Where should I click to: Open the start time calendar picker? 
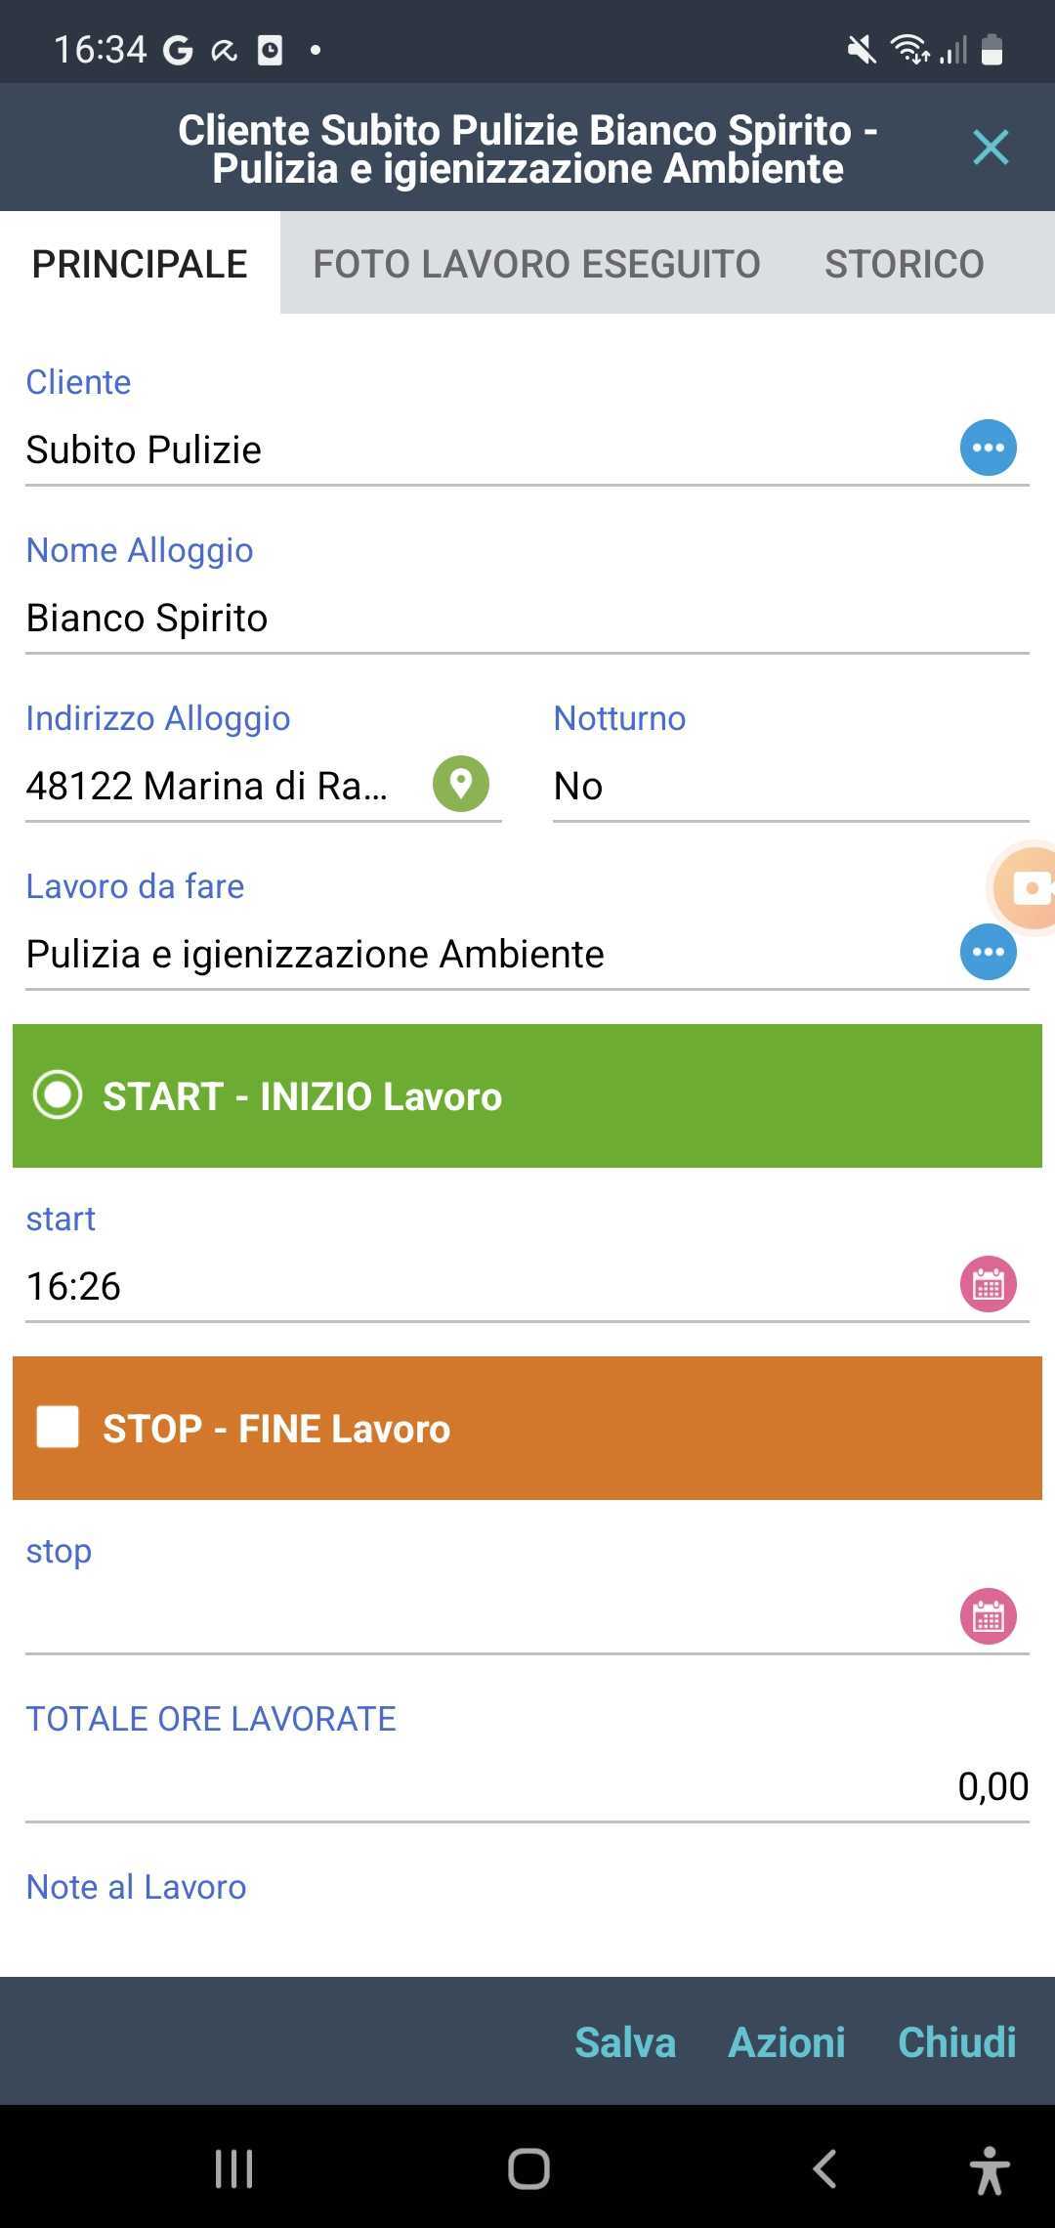coord(988,1284)
